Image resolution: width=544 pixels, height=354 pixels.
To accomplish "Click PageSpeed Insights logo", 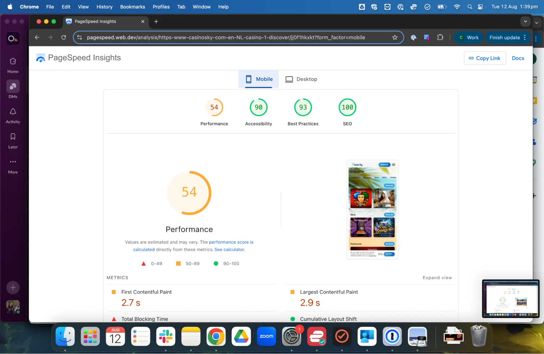I will pyautogui.click(x=78, y=58).
